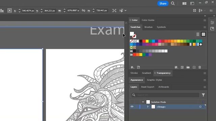Open the Layers filter funnel icon
Image resolution: width=216 pixels, height=121 pixels.
coord(203,95)
